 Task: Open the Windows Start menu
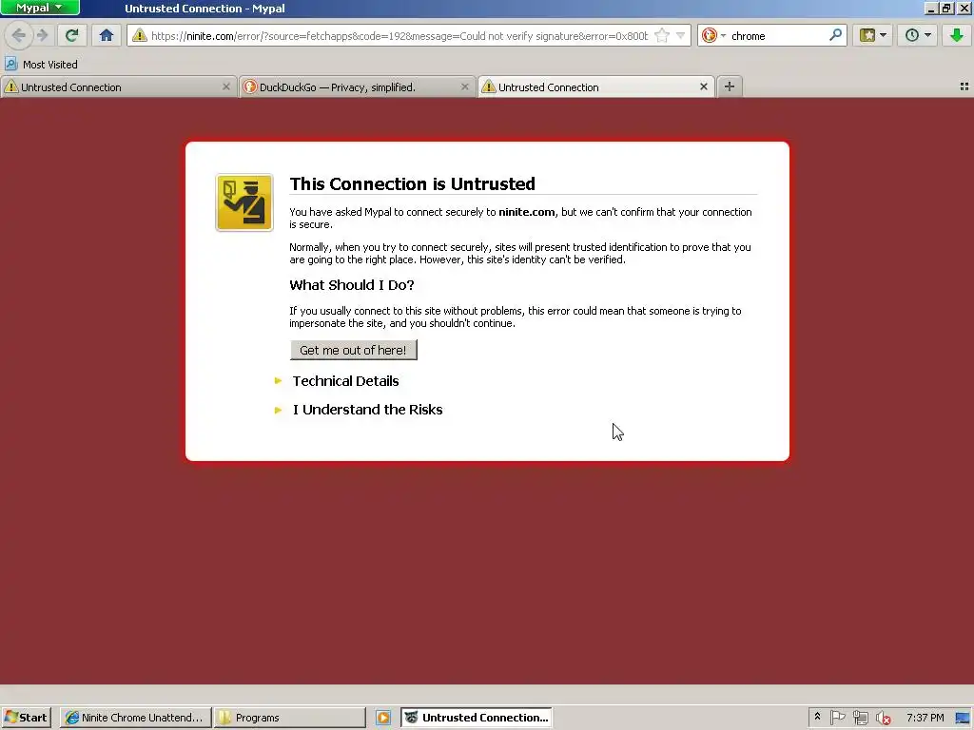pyautogui.click(x=27, y=718)
